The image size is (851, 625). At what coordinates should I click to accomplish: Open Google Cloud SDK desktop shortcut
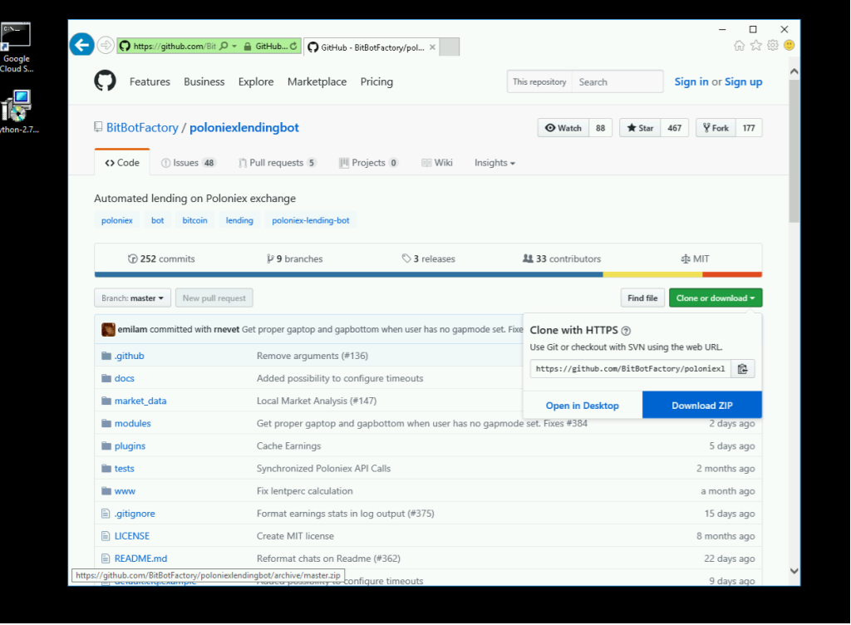point(17,47)
